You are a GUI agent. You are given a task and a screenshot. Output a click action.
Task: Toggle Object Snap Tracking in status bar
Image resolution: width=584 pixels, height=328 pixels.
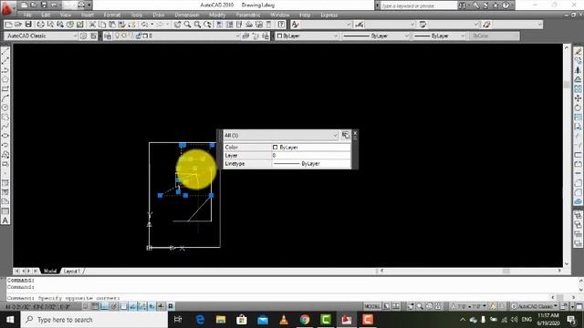(x=132, y=306)
